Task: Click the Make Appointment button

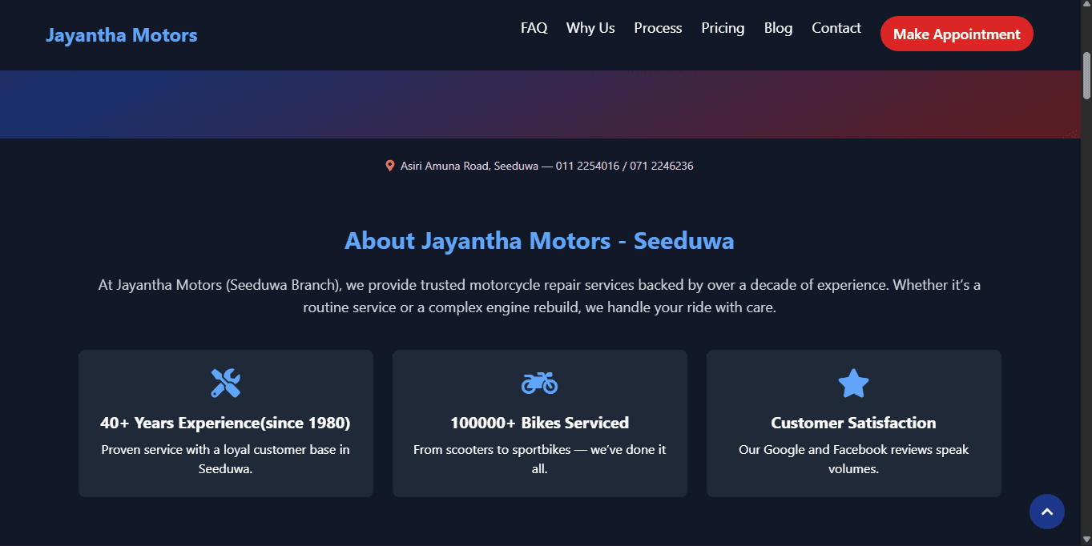Action: pos(957,34)
